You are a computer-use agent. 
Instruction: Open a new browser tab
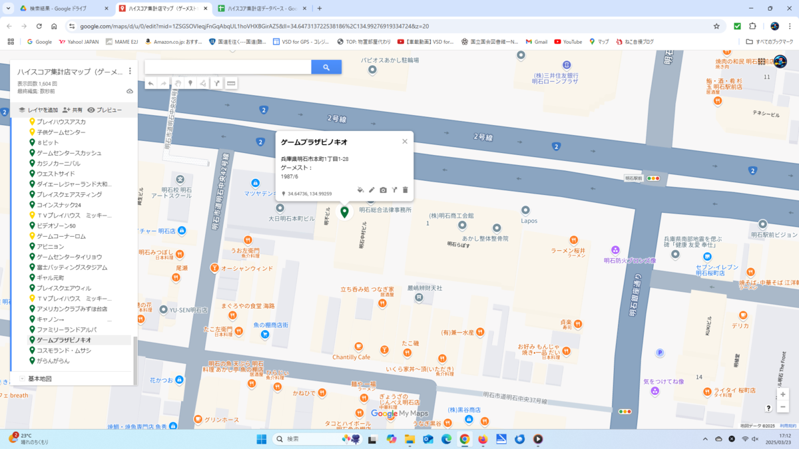coord(320,9)
